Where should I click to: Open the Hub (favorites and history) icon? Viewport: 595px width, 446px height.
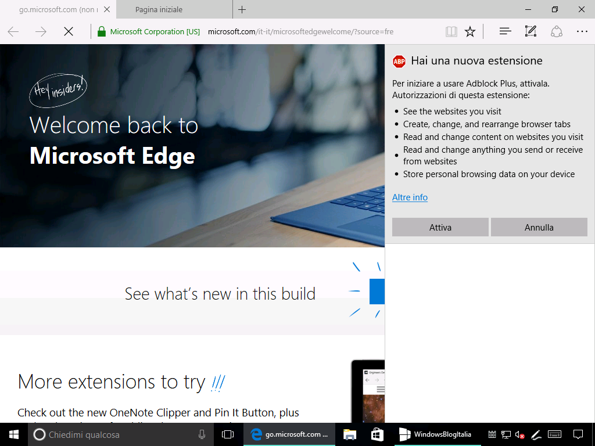[x=505, y=31]
